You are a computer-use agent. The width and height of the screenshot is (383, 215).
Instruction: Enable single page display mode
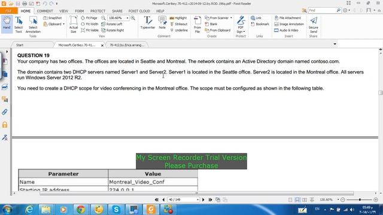pos(290,200)
